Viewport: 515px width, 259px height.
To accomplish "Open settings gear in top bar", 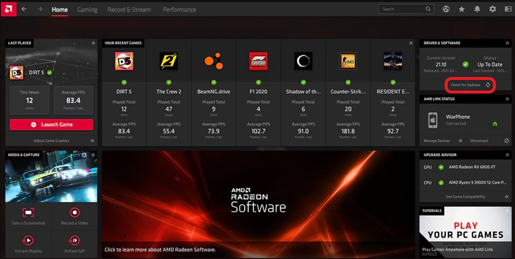I will coord(493,9).
